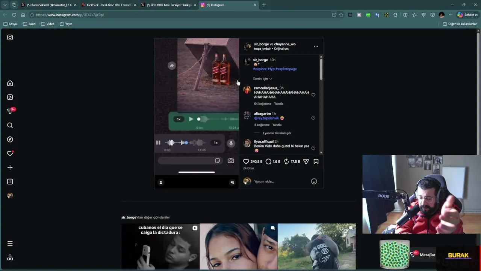Open browser settings three-dot menu
This screenshot has width=481, height=271.
(451, 15)
